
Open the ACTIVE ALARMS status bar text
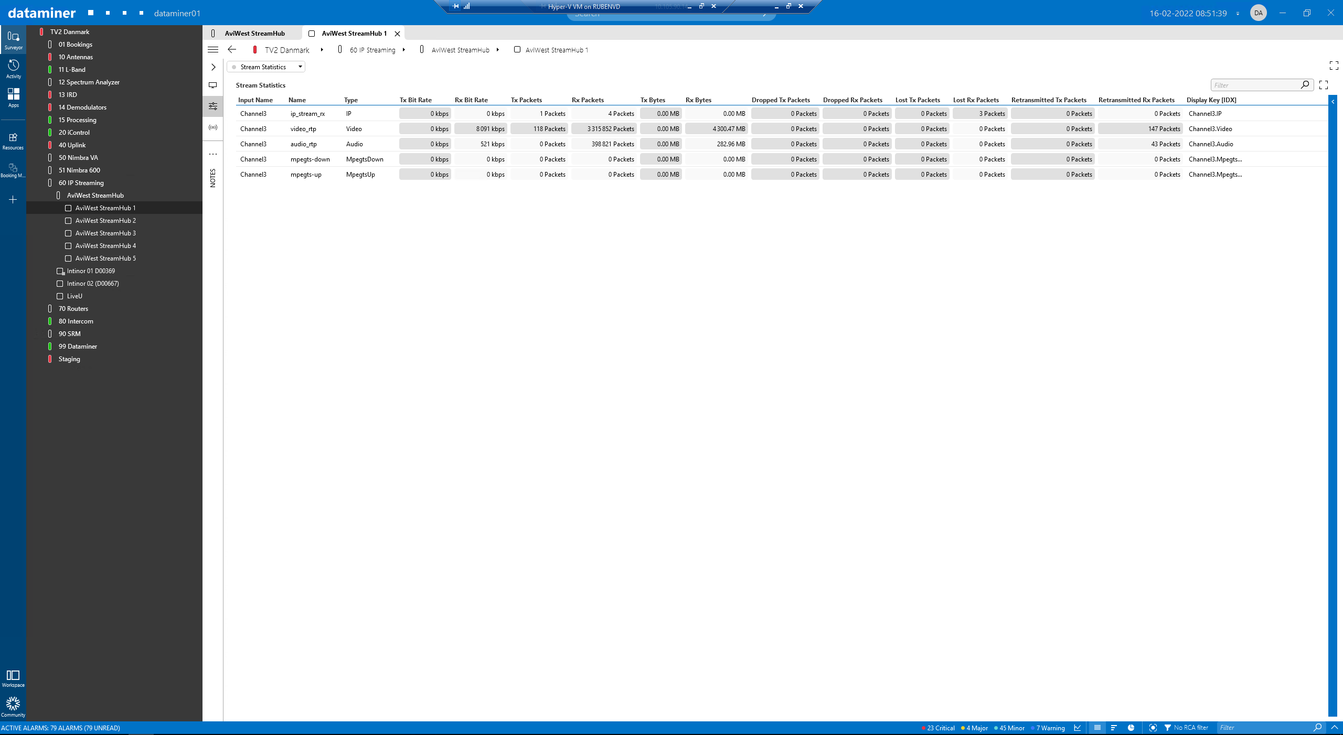pyautogui.click(x=60, y=728)
